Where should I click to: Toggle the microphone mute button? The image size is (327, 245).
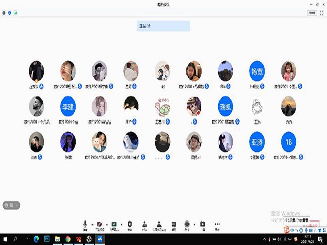tap(85, 225)
